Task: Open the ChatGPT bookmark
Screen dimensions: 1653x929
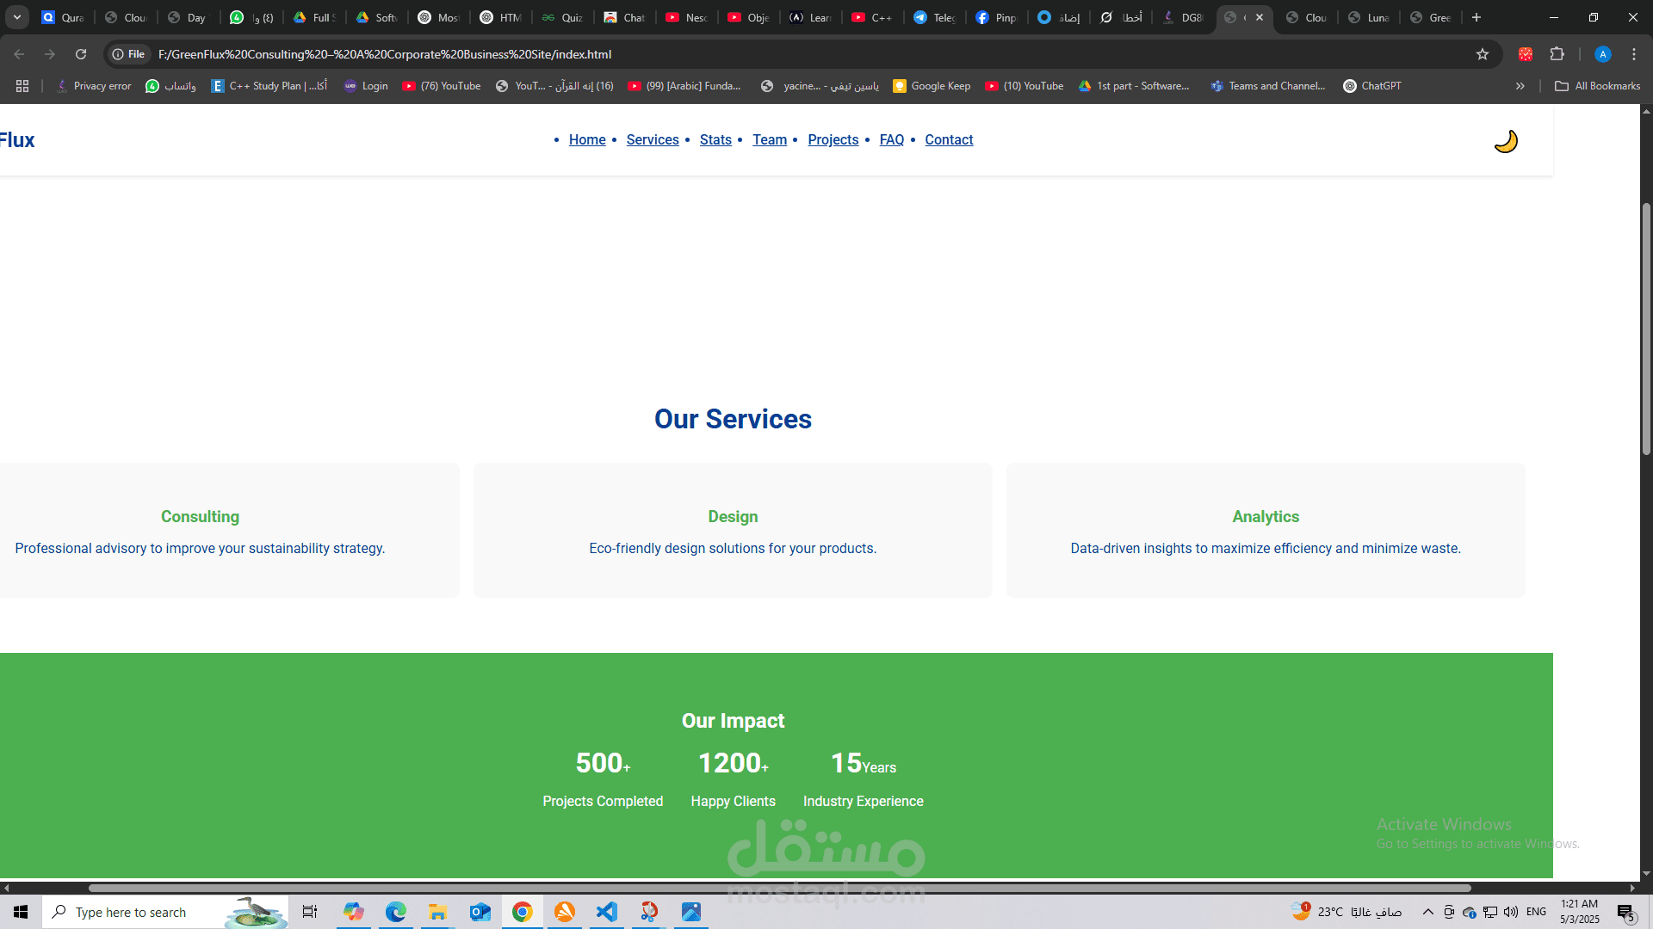Action: [1372, 85]
